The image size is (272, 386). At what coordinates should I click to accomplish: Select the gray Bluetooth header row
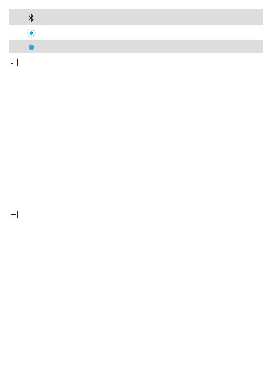pyautogui.click(x=136, y=17)
